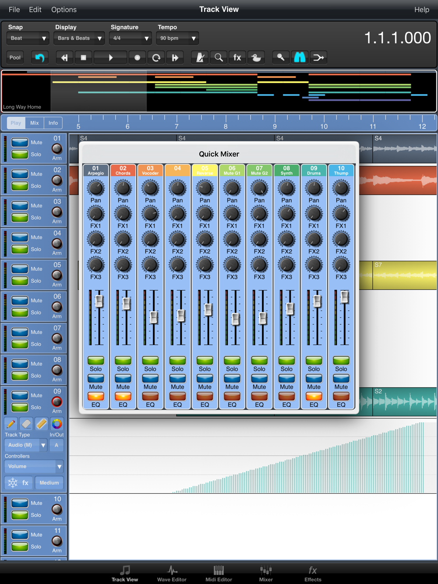438x584 pixels.
Task: Switch to Wave Editor
Action: [x=172, y=573]
